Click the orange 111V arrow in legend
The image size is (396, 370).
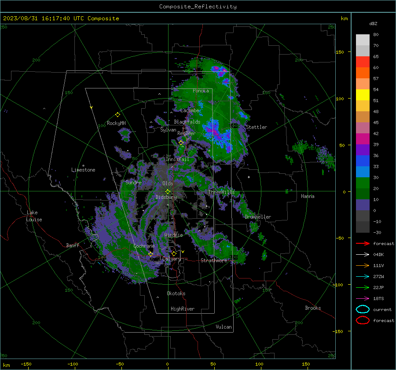[363, 265]
